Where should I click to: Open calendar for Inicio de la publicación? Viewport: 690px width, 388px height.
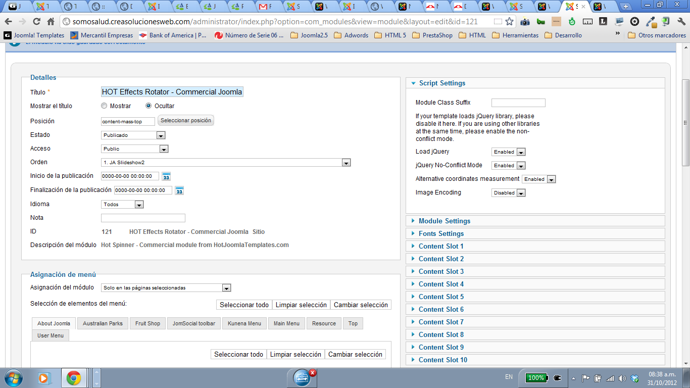(x=166, y=176)
